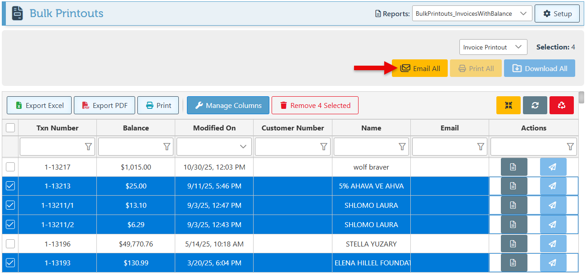This screenshot has height=273, width=586.
Task: Send invoice 1-13213 via paper plane icon
Action: click(553, 186)
